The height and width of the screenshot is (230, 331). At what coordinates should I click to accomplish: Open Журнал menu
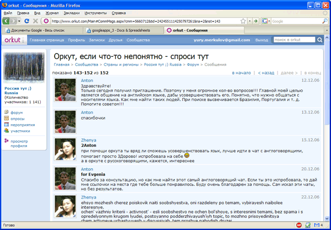[52, 13]
